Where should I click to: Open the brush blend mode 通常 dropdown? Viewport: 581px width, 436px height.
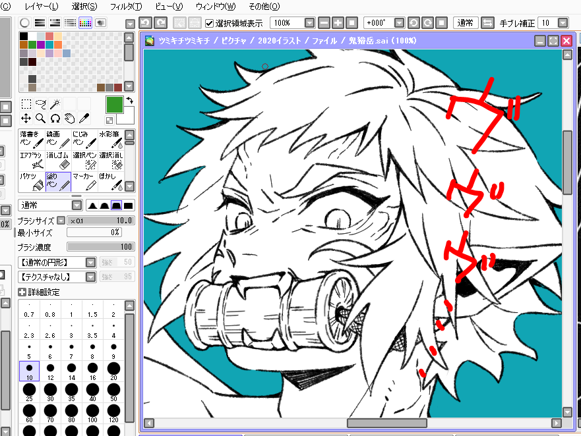tap(76, 205)
